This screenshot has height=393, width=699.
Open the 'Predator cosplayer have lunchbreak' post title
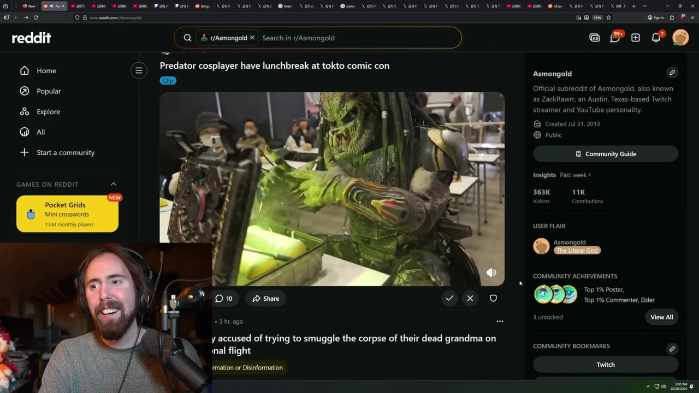coord(275,65)
